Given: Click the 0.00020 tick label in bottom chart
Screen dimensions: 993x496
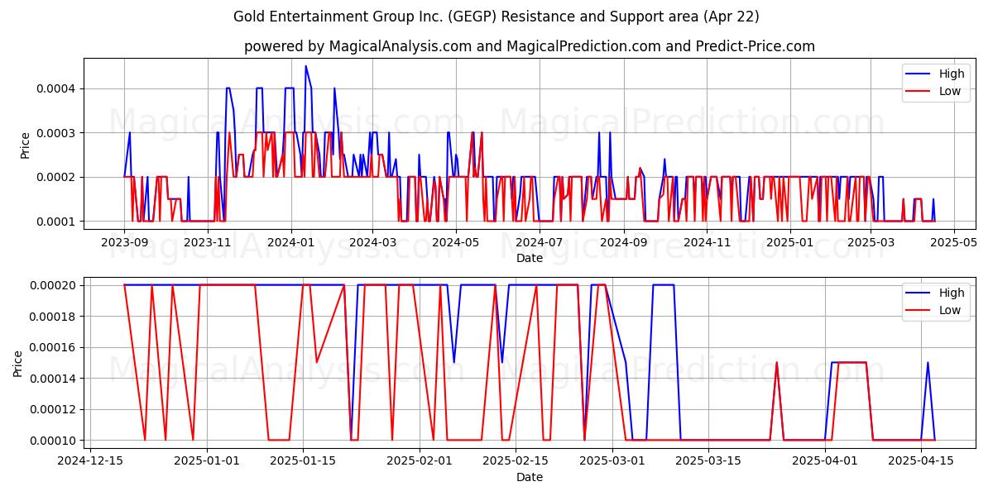Looking at the screenshot, I should 55,285.
